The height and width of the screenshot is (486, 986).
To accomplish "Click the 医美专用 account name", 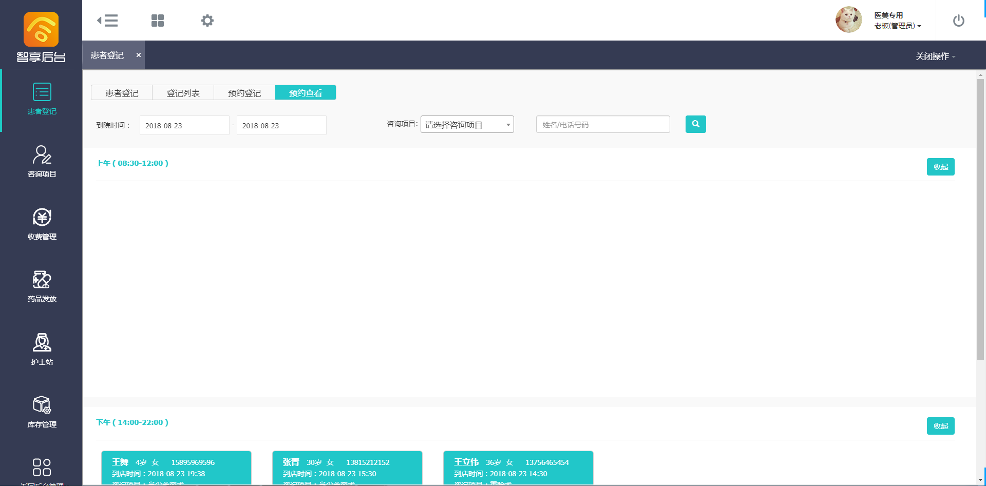I will (888, 15).
